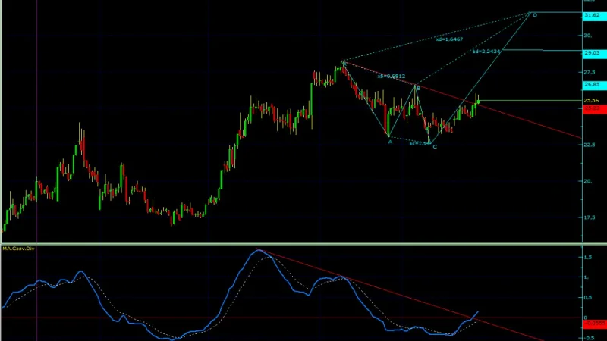Click the 25.56 current price value

(591, 101)
